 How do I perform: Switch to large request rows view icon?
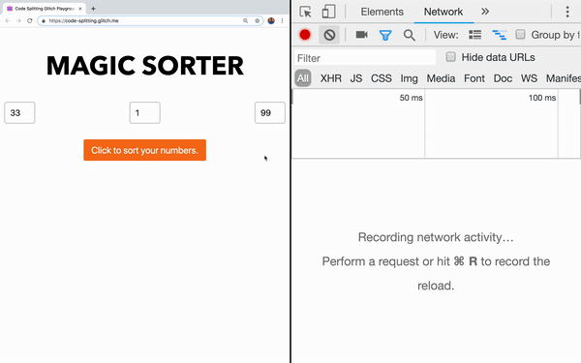click(475, 35)
